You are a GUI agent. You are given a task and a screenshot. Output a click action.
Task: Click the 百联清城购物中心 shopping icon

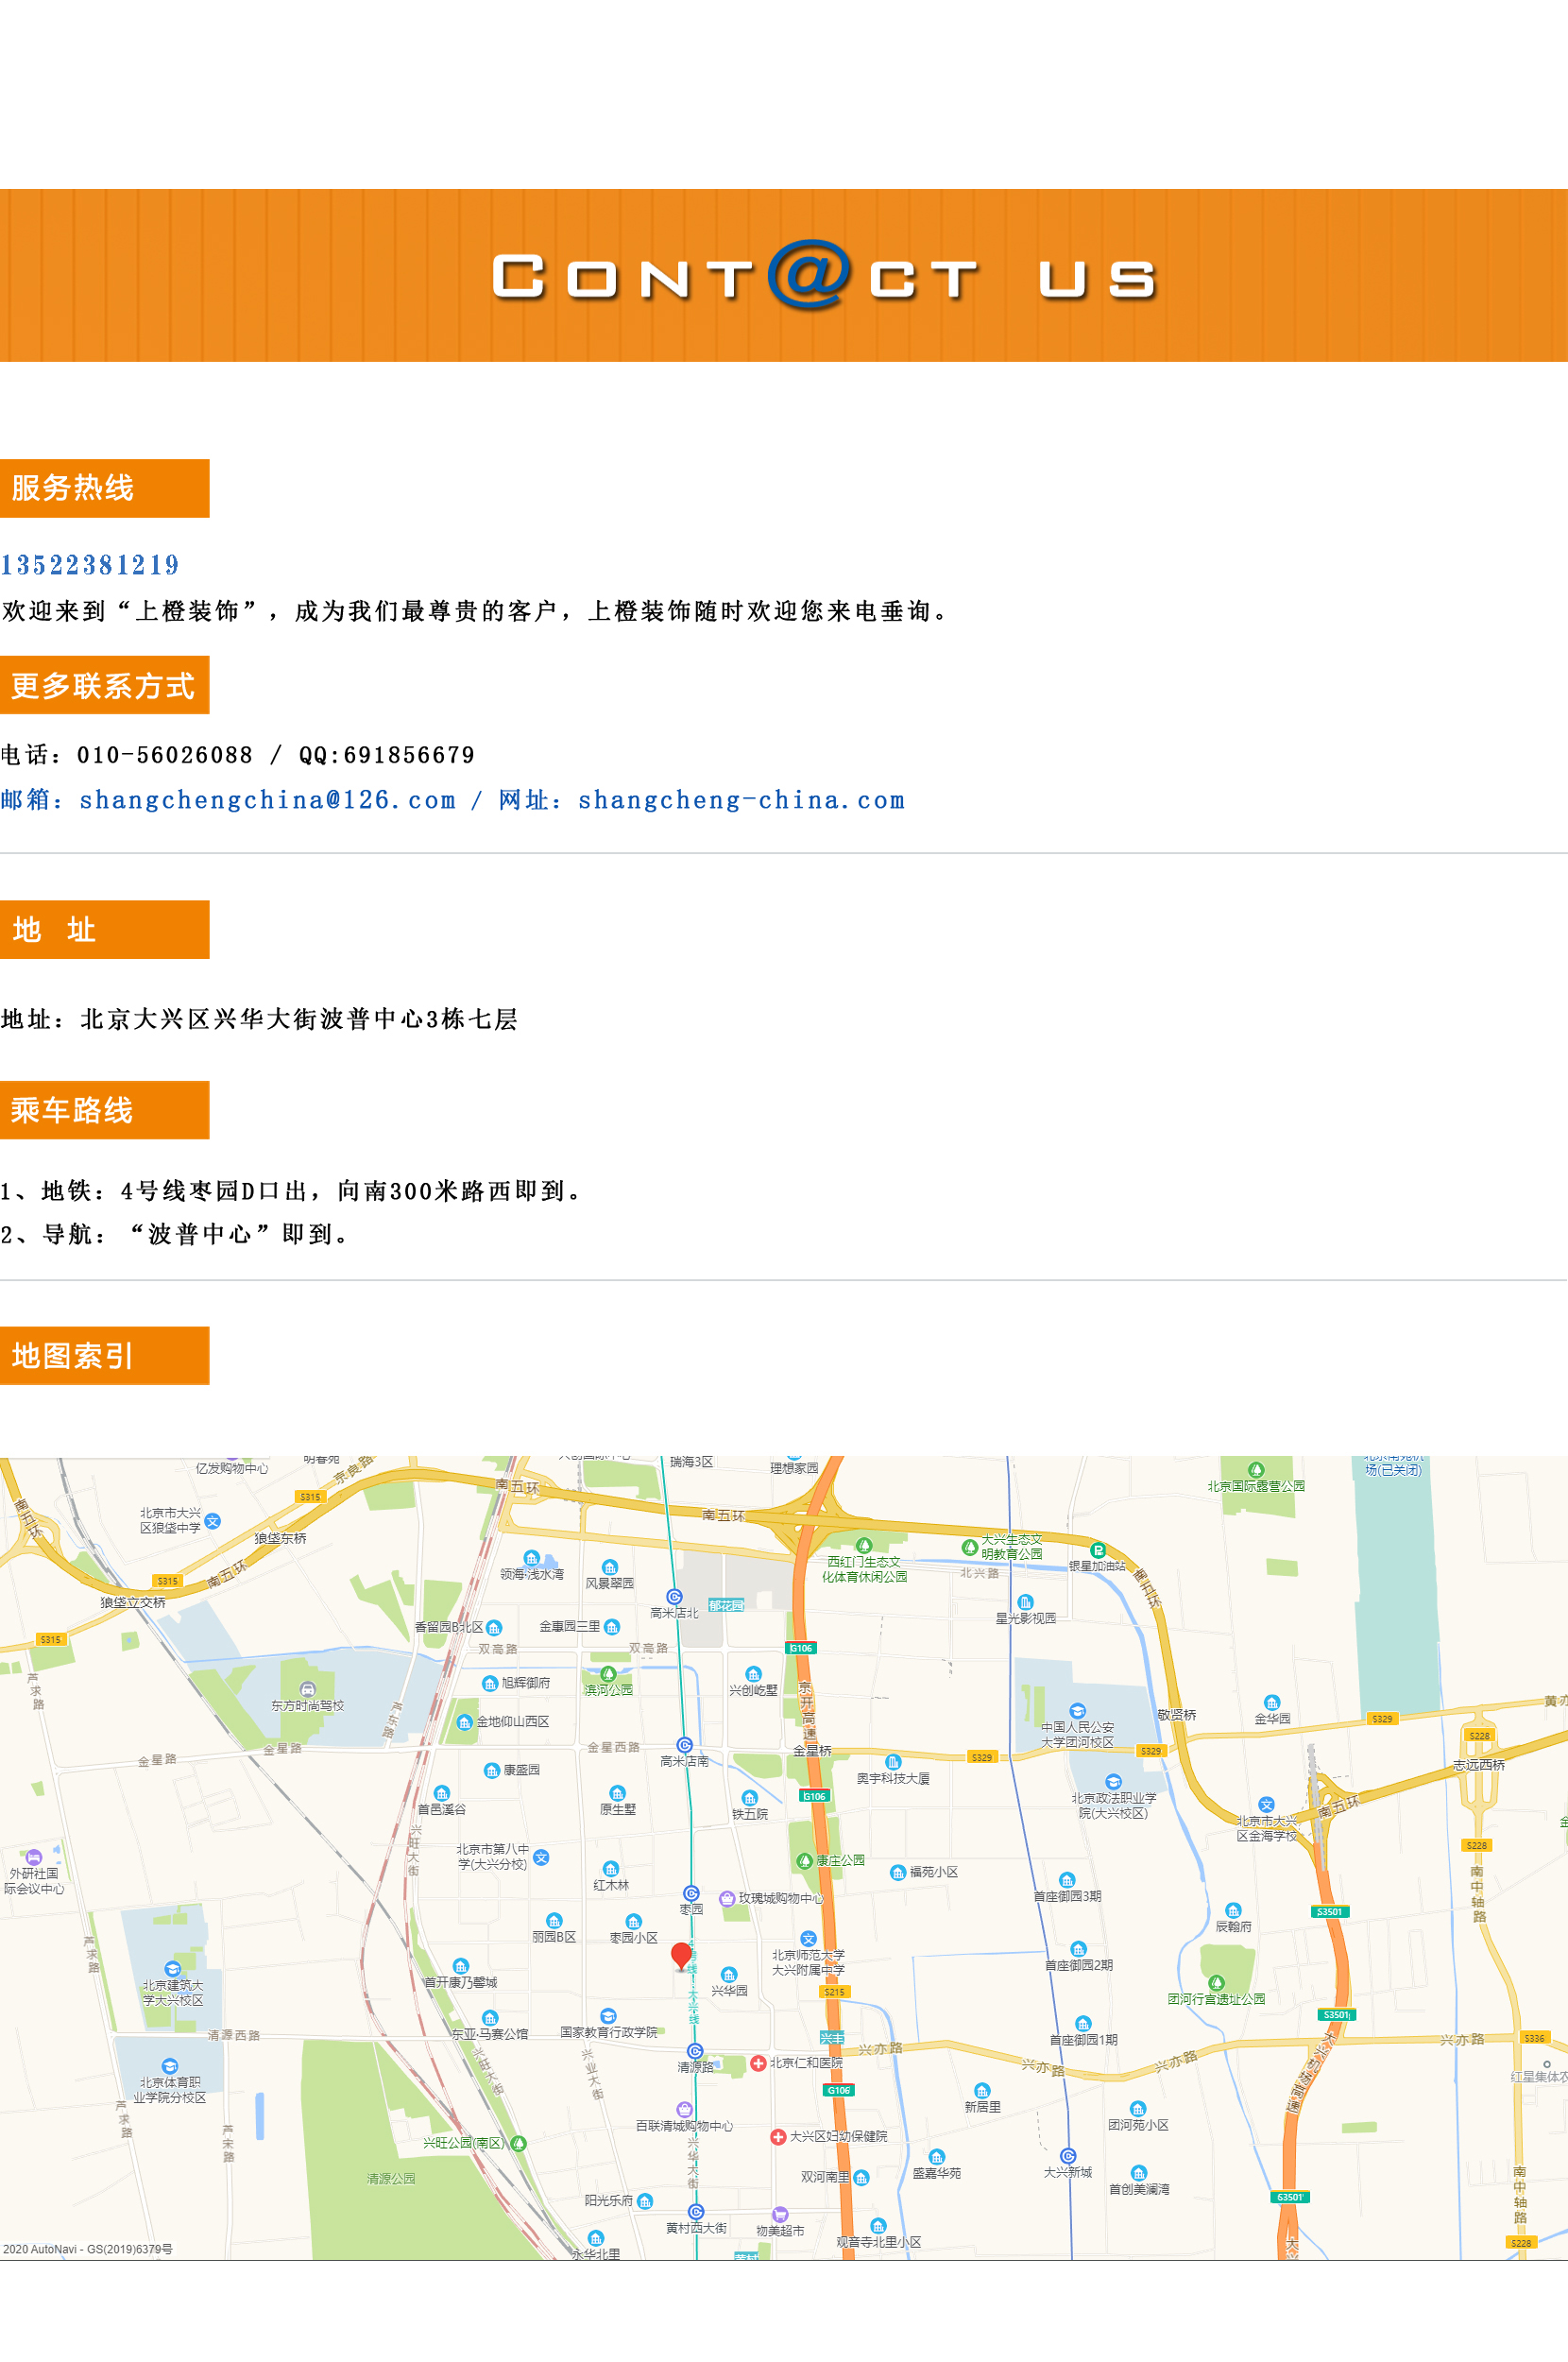click(x=684, y=2109)
